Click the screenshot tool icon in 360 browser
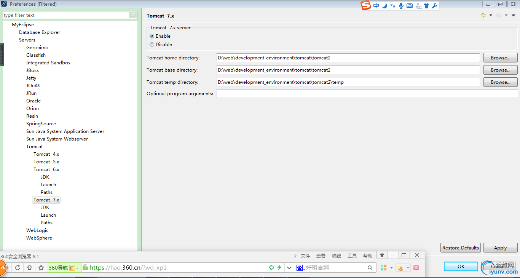520x278 pixels. click(399, 268)
